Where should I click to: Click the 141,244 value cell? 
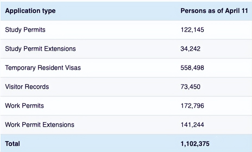pos(192,125)
